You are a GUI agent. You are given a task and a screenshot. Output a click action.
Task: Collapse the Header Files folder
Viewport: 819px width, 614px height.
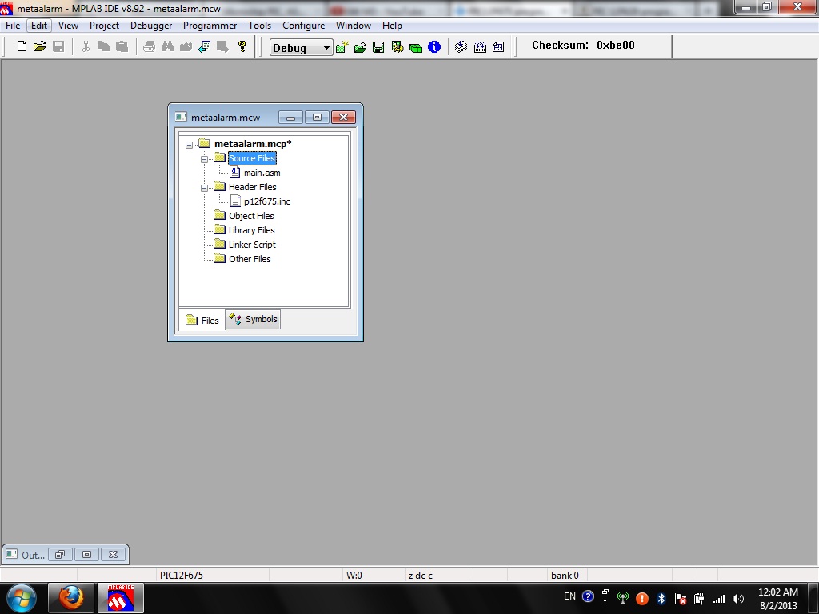pyautogui.click(x=204, y=187)
